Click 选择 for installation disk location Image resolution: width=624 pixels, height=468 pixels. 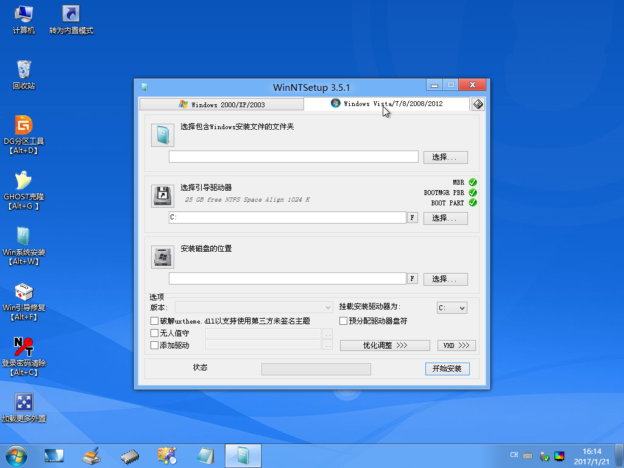(x=445, y=279)
